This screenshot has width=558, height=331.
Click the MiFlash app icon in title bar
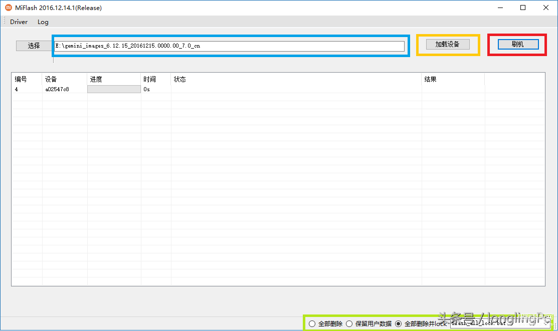(x=8, y=8)
